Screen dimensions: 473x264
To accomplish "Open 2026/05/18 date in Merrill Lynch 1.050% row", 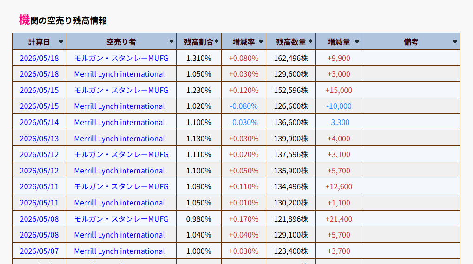I will click(x=39, y=74).
